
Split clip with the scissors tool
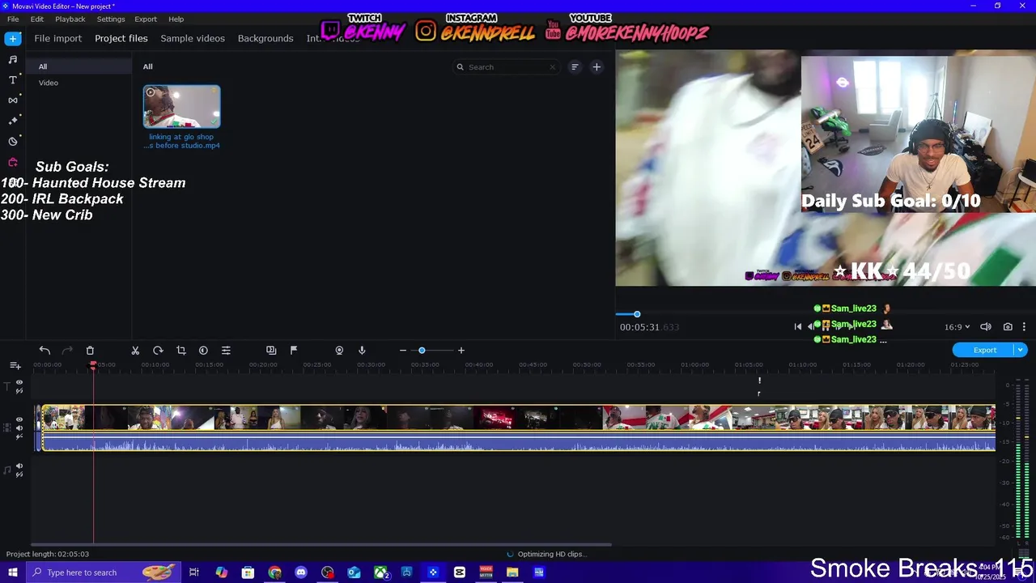click(x=135, y=350)
